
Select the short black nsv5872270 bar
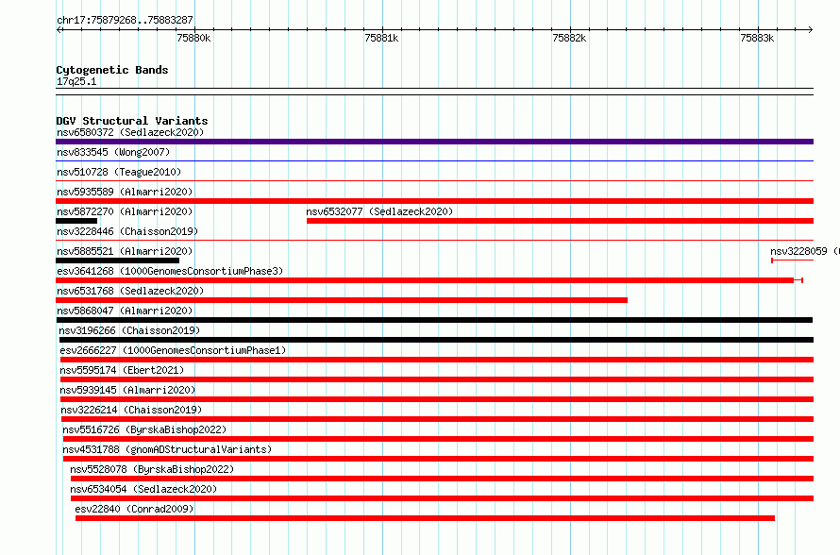[76, 221]
